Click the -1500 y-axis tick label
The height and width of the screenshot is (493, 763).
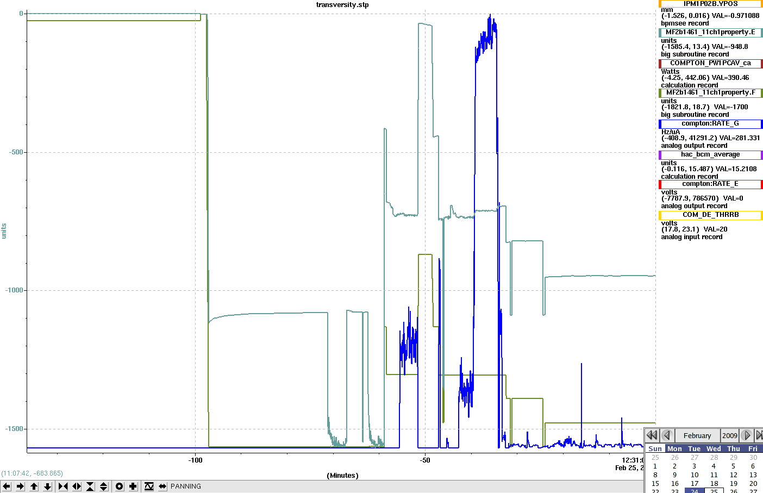pos(15,429)
